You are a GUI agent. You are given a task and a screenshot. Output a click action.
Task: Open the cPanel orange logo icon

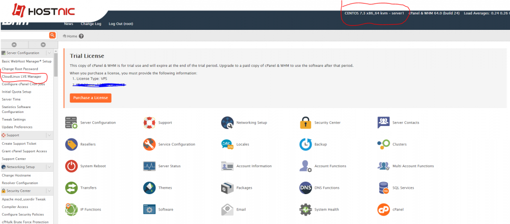point(383,210)
